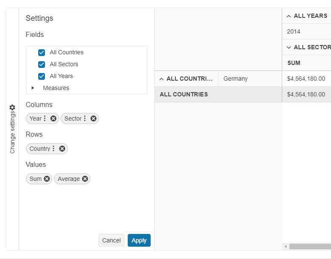Collapse the ALL COUNTRIES row group
This screenshot has width=331, height=259.
tap(162, 79)
